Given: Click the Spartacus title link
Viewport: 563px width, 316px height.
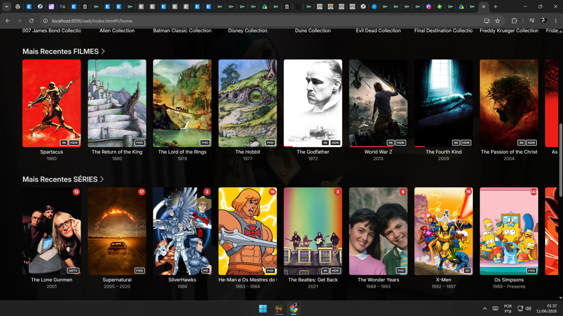Looking at the screenshot, I should pyautogui.click(x=52, y=152).
